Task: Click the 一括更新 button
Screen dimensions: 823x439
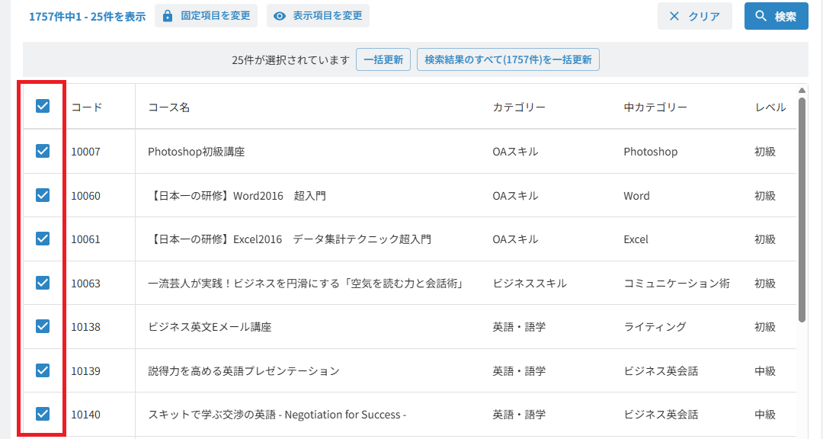Action: (x=383, y=60)
